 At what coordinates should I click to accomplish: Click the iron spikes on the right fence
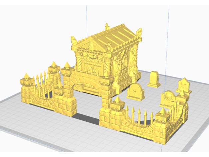140,115
